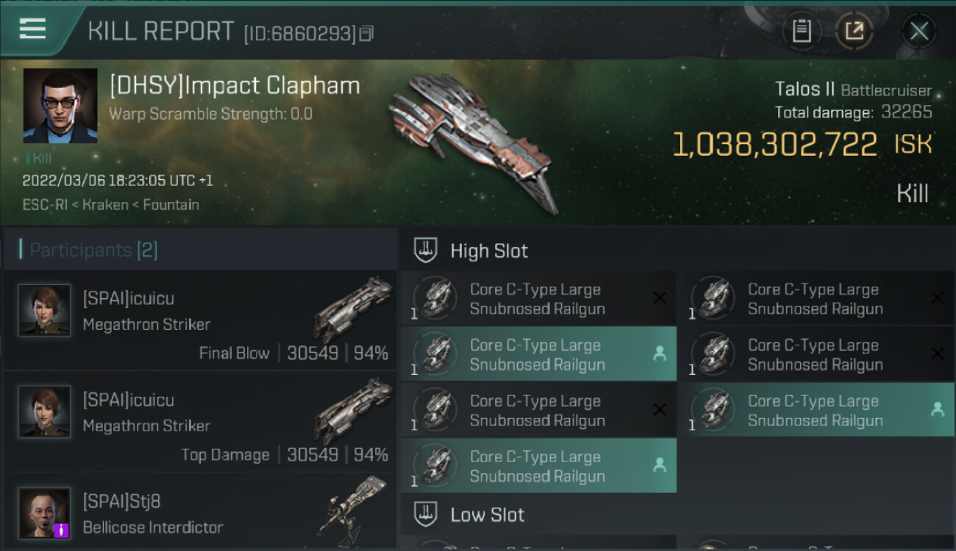Click the share export icon
The height and width of the screenshot is (551, 956).
(x=854, y=31)
